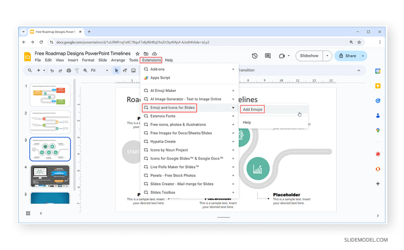Image resolution: width=404 pixels, height=250 pixels.
Task: Click the redo arrow icon
Action: click(x=60, y=71)
